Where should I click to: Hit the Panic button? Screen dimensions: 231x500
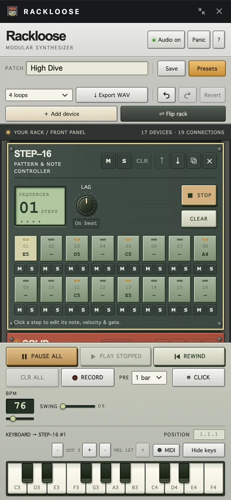(x=199, y=40)
